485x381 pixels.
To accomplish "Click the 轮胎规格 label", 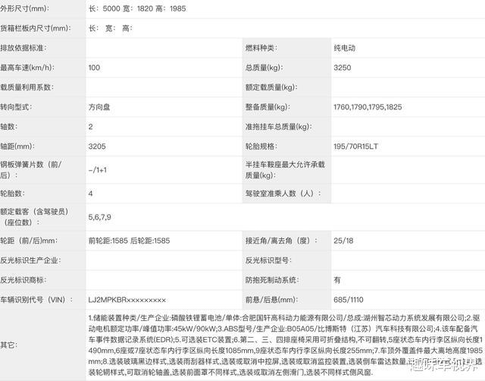I will 261,146.
